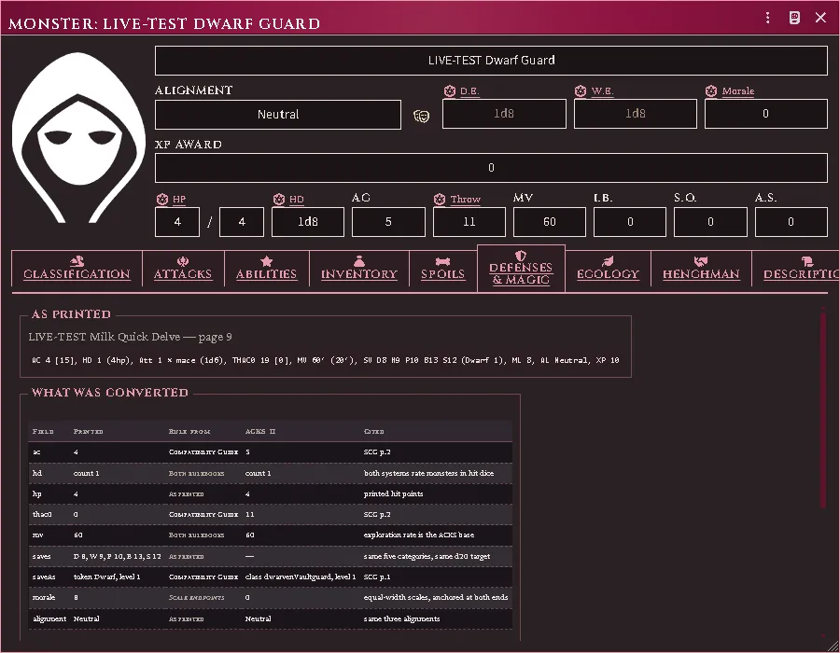
Task: Click the HP label link
Action: 179,199
